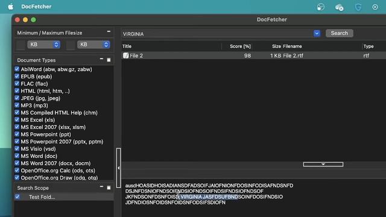Click the score value 98
This screenshot has height=217, width=386.
pyautogui.click(x=247, y=55)
